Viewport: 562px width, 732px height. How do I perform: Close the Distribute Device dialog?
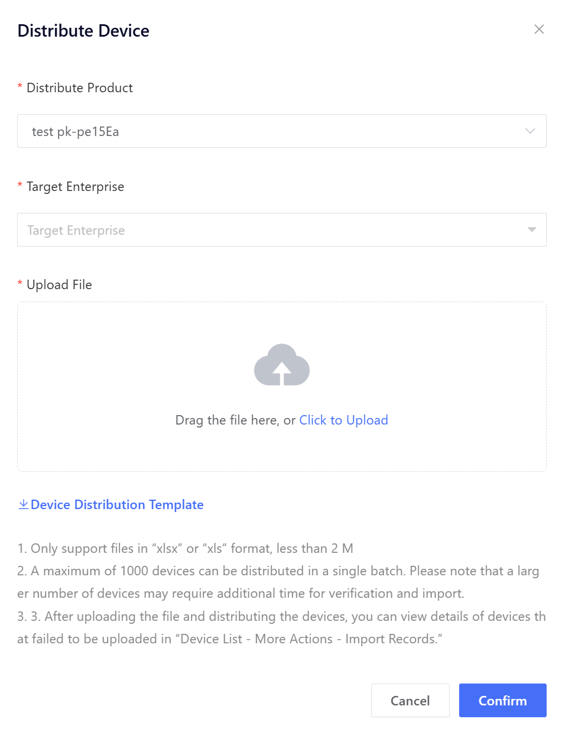point(539,30)
